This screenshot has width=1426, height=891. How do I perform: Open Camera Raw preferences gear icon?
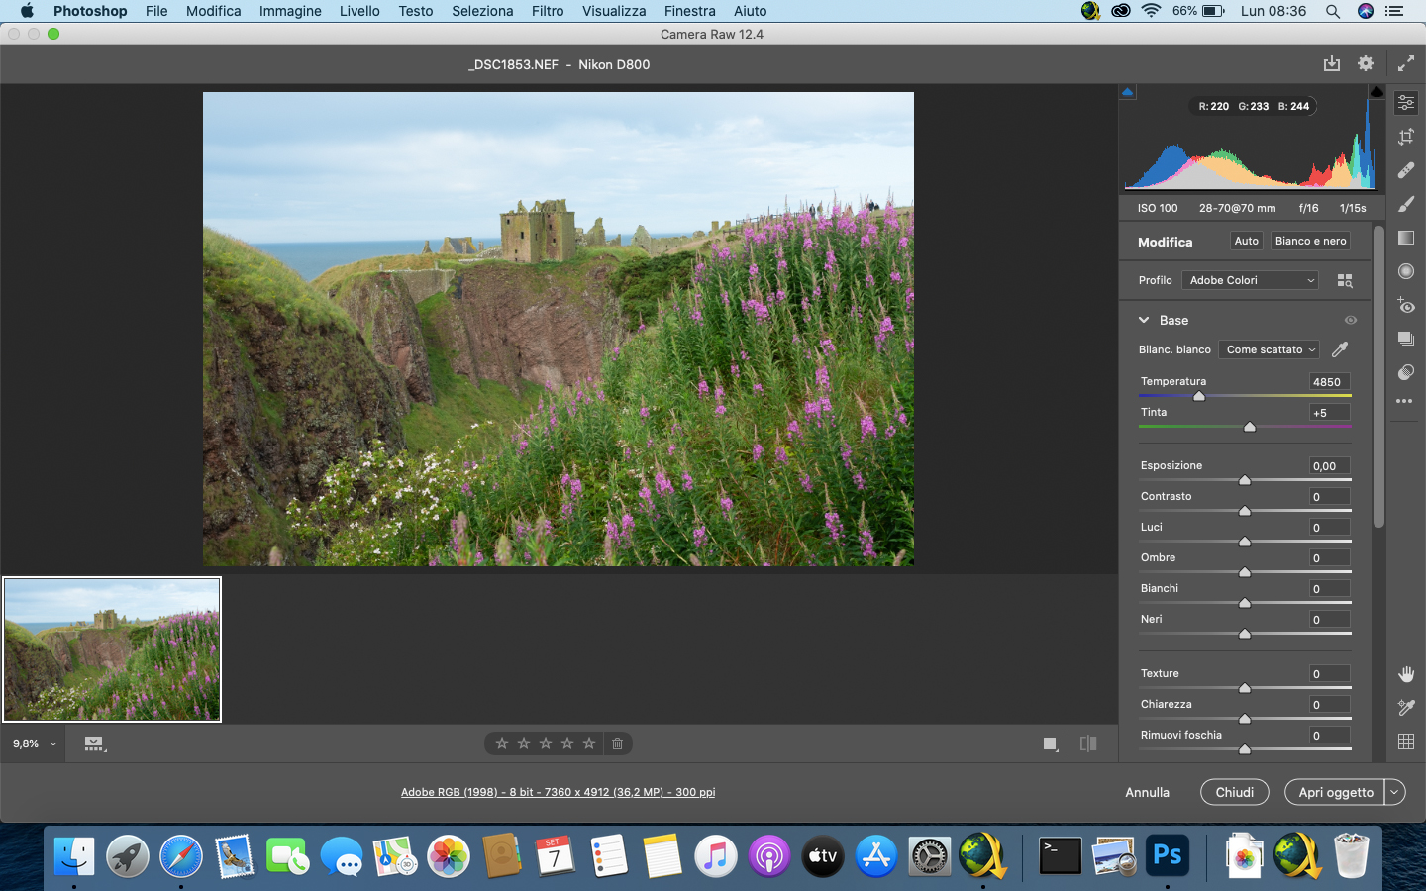[1366, 64]
